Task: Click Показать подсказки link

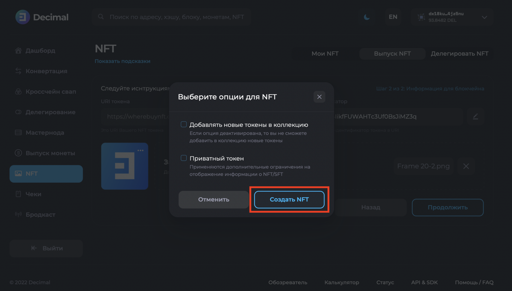Action: (123, 61)
